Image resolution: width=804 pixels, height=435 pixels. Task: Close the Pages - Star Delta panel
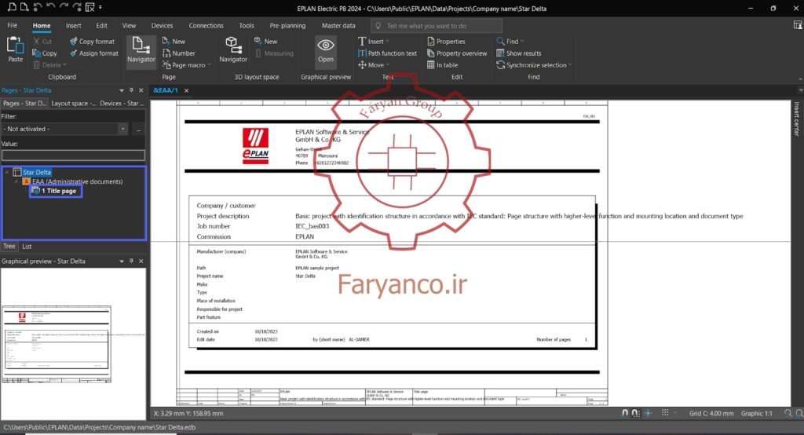(x=141, y=90)
